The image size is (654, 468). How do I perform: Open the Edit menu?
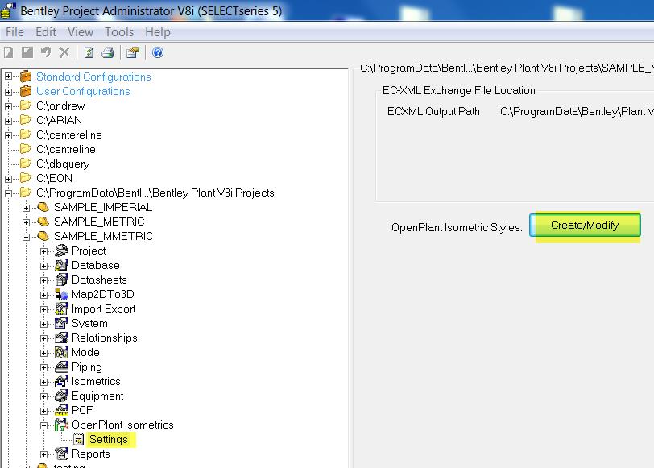(x=45, y=32)
